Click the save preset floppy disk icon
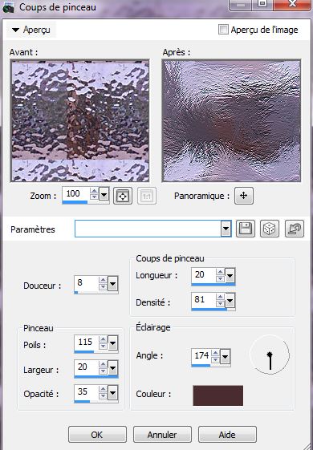This screenshot has height=450, width=313. pyautogui.click(x=246, y=229)
